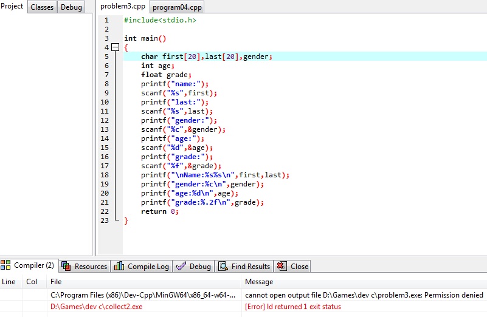This screenshot has width=487, height=317.
Task: Click the scanf("%c",&gender) statement
Action: 183,129
